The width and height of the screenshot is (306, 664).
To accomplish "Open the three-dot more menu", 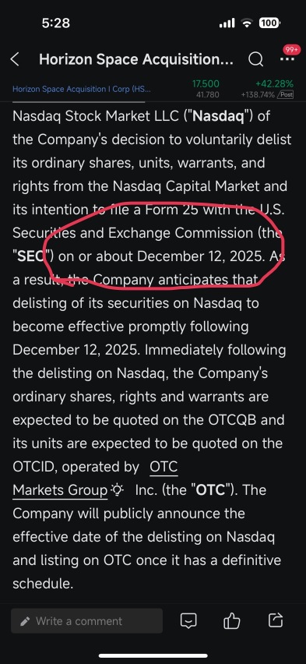I will click(287, 60).
